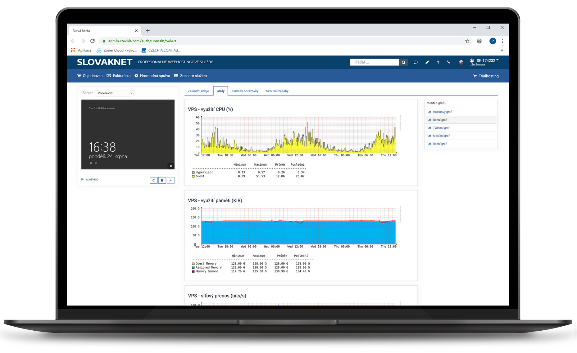Image resolution: width=577 pixels, height=353 pixels.
Task: Click the VPS console screenshot thumbnail
Action: click(128, 134)
